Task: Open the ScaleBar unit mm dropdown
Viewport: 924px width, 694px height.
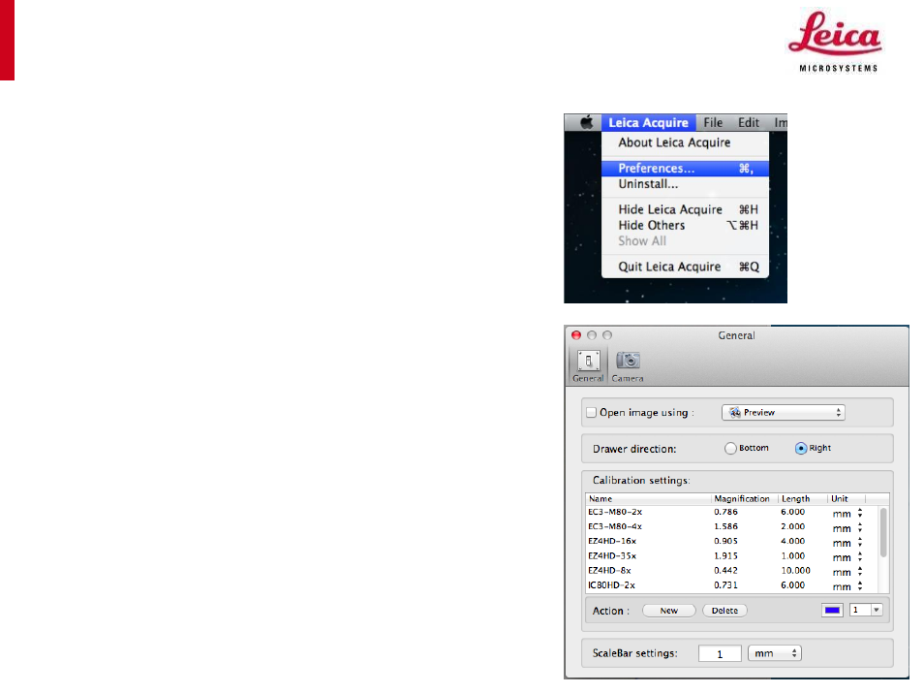Action: point(774,653)
